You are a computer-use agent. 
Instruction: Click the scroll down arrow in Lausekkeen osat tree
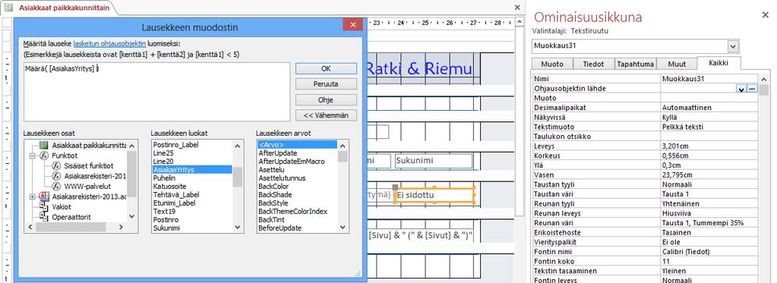[131, 217]
